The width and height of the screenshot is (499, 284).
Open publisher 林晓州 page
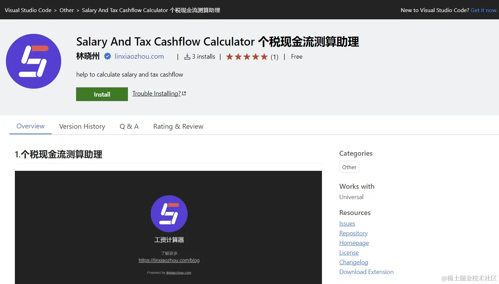[x=88, y=56]
